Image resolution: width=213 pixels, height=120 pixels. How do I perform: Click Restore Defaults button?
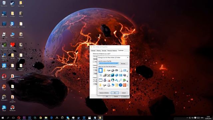click(x=104, y=93)
